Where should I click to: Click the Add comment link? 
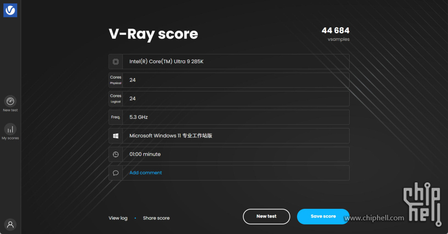click(146, 173)
